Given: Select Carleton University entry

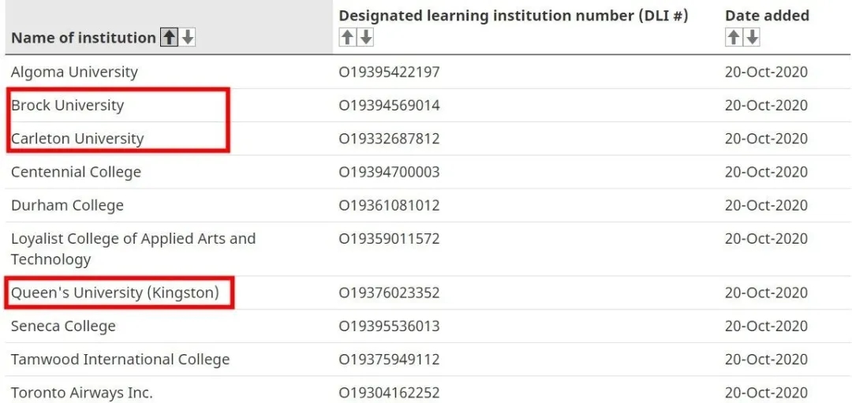Looking at the screenshot, I should coord(77,139).
